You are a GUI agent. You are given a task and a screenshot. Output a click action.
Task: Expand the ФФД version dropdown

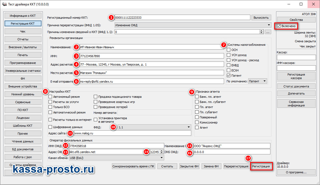[x=154, y=127]
